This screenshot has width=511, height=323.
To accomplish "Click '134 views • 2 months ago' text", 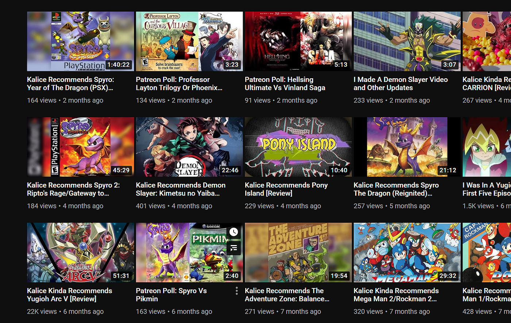I will tap(174, 100).
